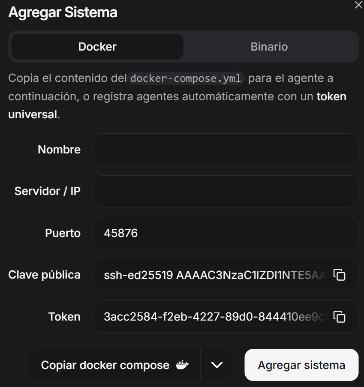Click the Puerto label
This screenshot has height=387, width=364.
tap(63, 233)
